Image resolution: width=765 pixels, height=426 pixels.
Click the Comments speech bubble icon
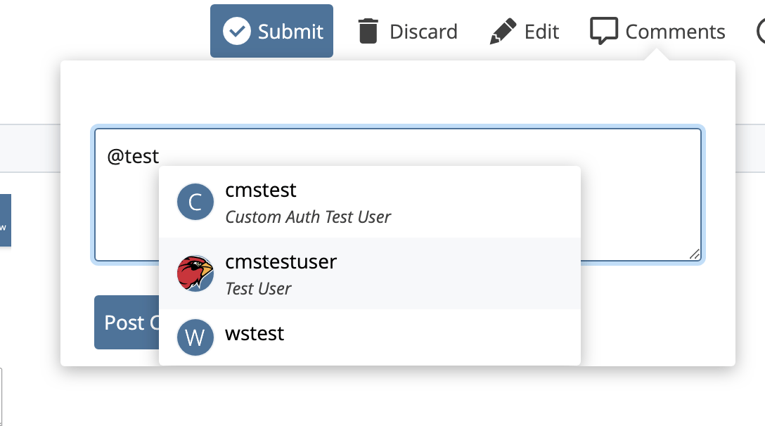pos(604,32)
